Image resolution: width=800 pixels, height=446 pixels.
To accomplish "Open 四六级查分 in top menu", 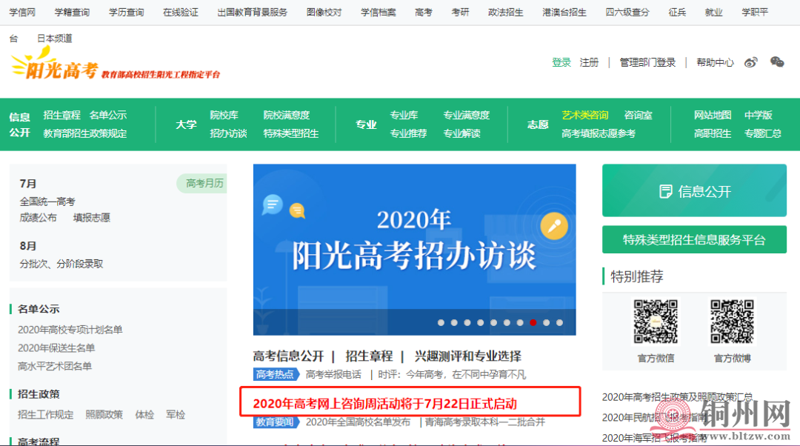I will (x=627, y=13).
